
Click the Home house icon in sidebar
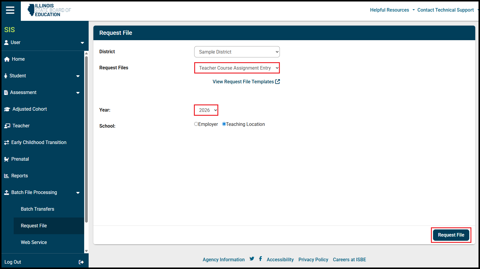[7, 59]
